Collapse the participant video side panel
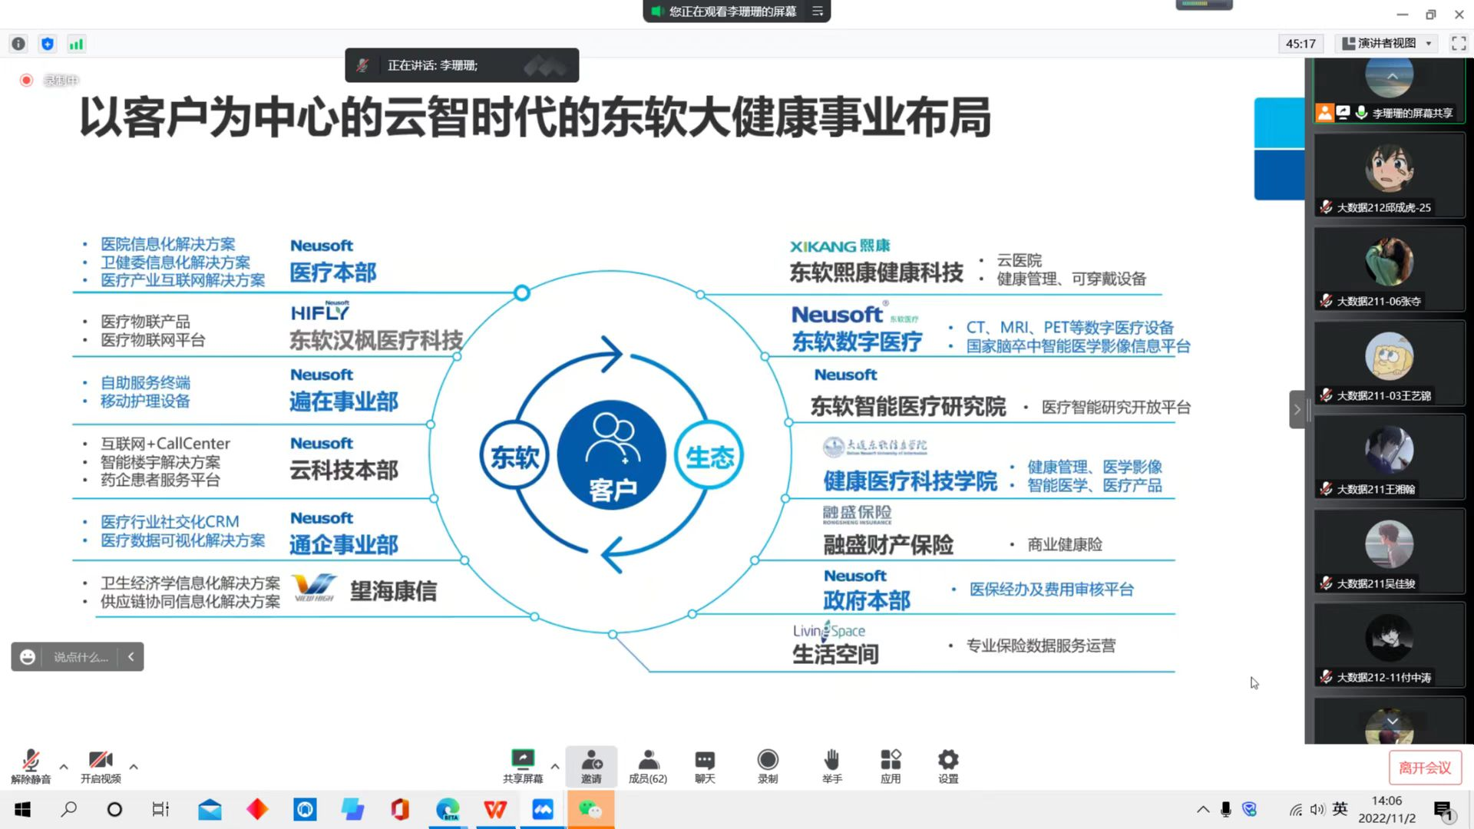This screenshot has width=1474, height=829. (x=1297, y=409)
